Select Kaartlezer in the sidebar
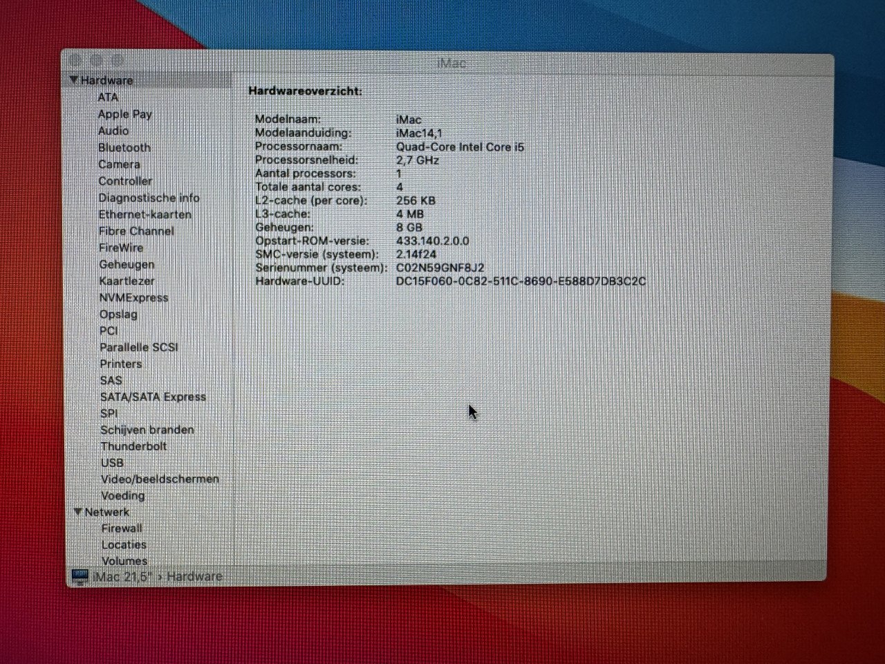The height and width of the screenshot is (664, 885). pos(127,281)
